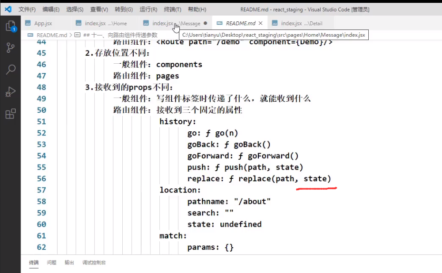Click the markdown icon on README.md tab
The height and width of the screenshot is (273, 442).
[x=220, y=23]
